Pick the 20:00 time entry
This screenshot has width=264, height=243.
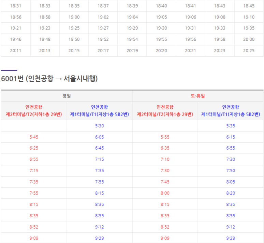tap(249, 39)
